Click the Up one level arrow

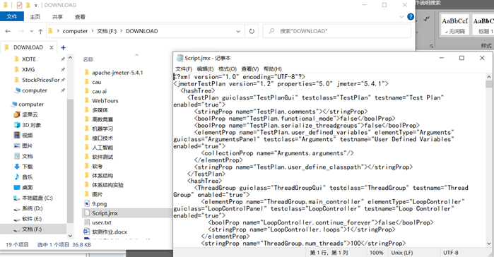(x=40, y=31)
